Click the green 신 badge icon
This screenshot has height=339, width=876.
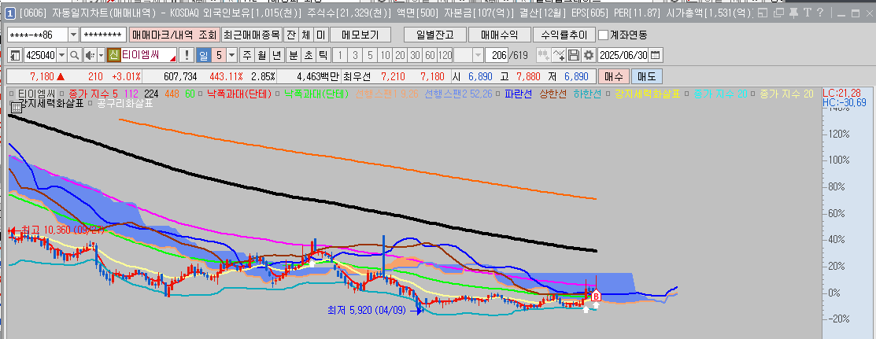pos(113,55)
